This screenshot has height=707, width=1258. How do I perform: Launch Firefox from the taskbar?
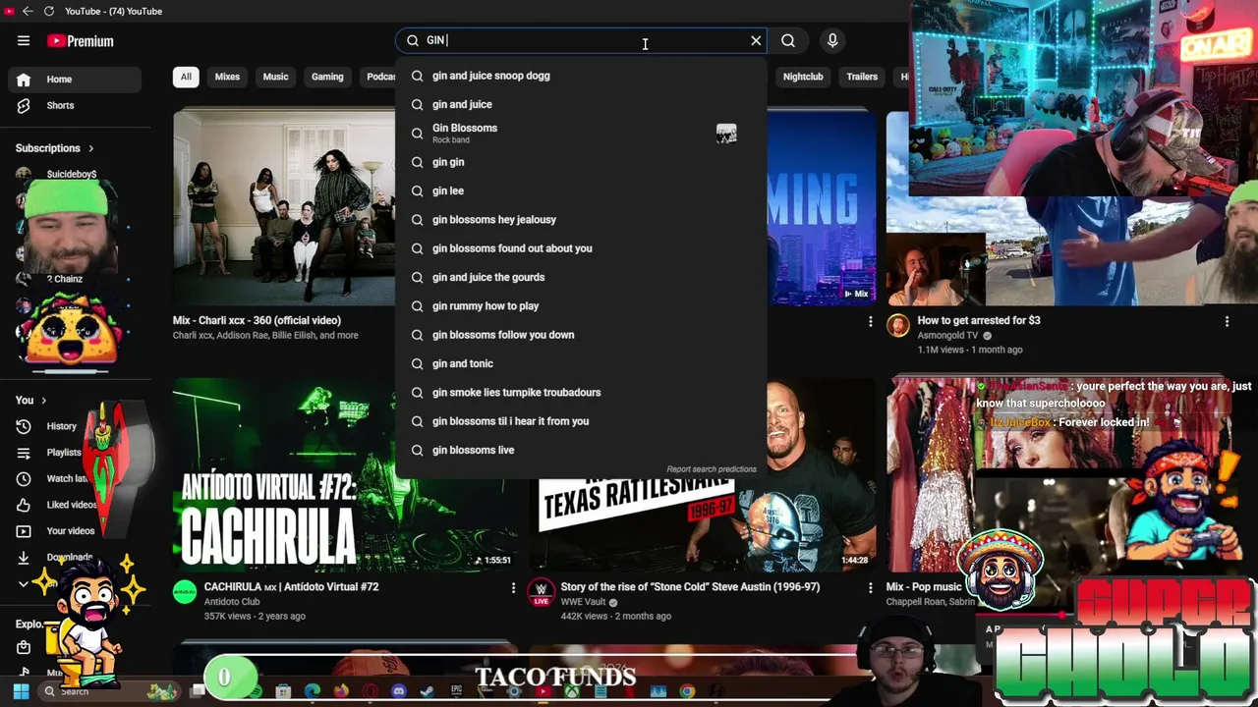[341, 691]
